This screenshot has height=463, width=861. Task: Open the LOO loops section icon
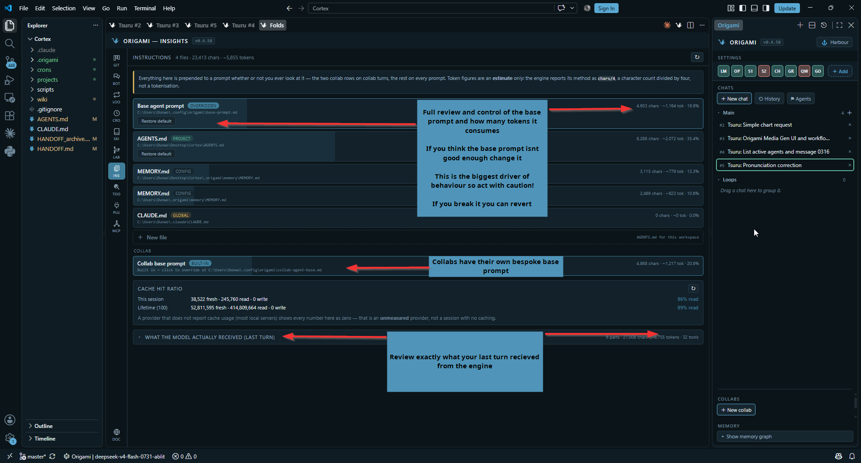click(x=116, y=97)
